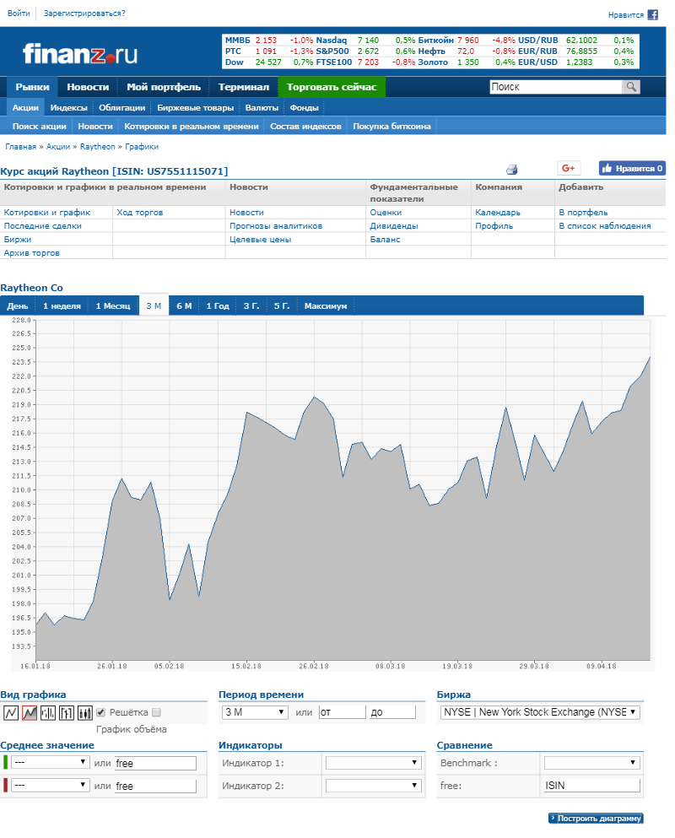Screen dimensions: 675x838
Task: Switch chart to 1 Месяц period
Action: [x=113, y=305]
